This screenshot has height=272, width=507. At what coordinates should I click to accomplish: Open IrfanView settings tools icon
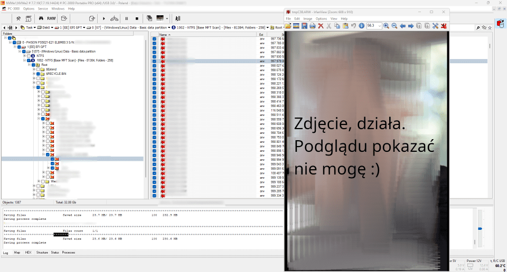[435, 26]
